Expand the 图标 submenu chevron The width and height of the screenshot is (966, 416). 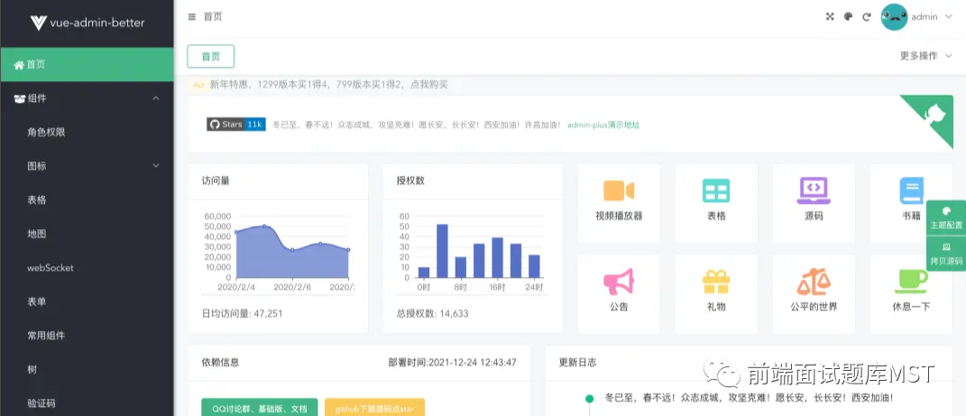[156, 166]
